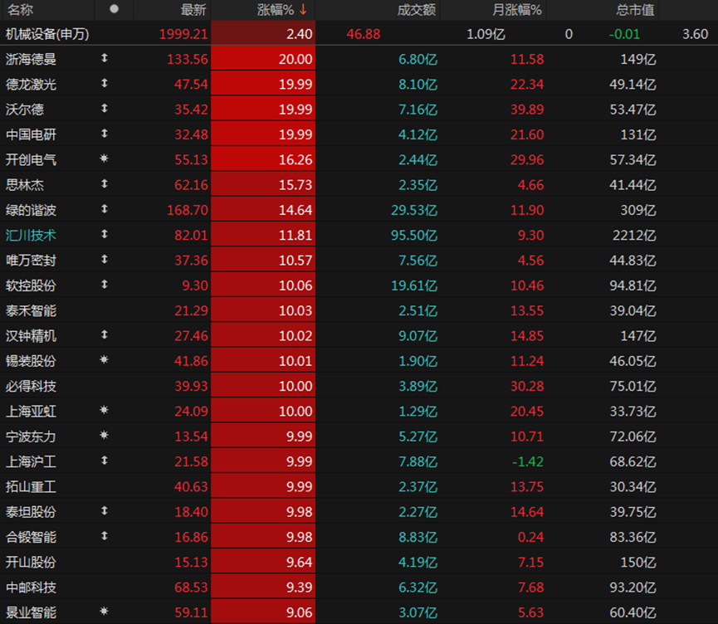The height and width of the screenshot is (624, 718).
Task: Select the 泰禾智能 stock name
Action: pos(31,311)
